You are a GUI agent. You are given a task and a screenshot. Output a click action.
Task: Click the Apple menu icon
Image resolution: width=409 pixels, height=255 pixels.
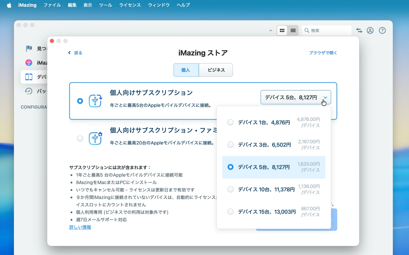[x=9, y=5]
